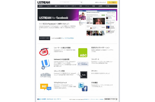Click the 容易なカスタマイゼーション heading
Viewport: 155px width, 102px height.
point(100,48)
